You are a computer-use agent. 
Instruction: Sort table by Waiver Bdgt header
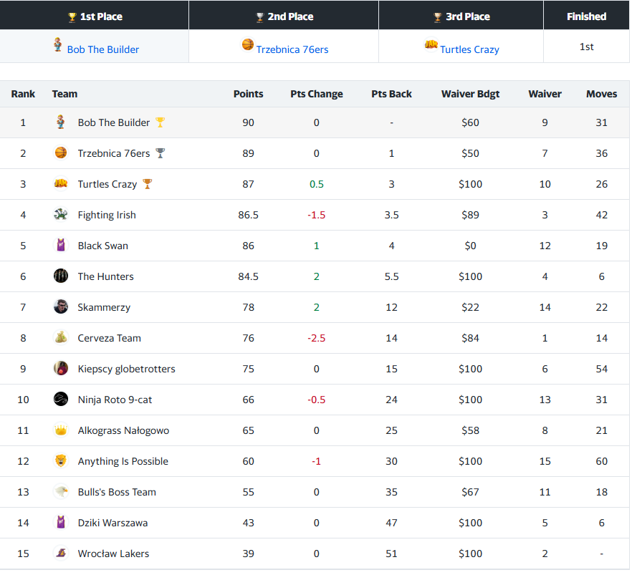470,94
